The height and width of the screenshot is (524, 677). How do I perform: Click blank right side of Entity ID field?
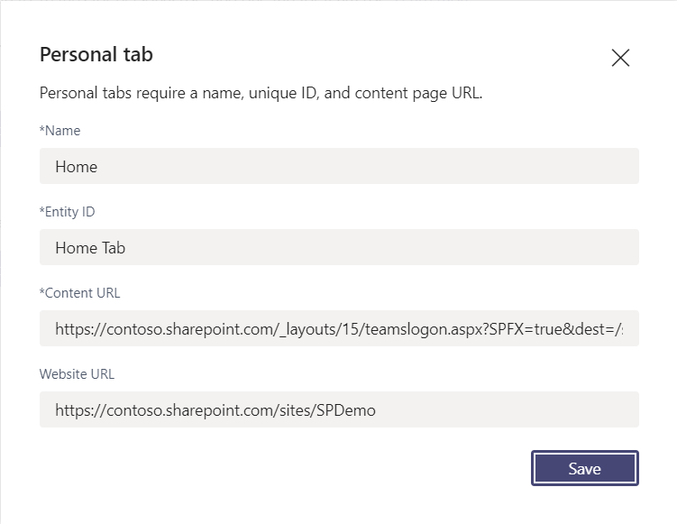[541, 247]
